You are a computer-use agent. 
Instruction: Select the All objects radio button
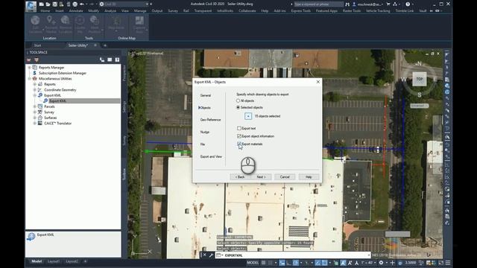[238, 100]
